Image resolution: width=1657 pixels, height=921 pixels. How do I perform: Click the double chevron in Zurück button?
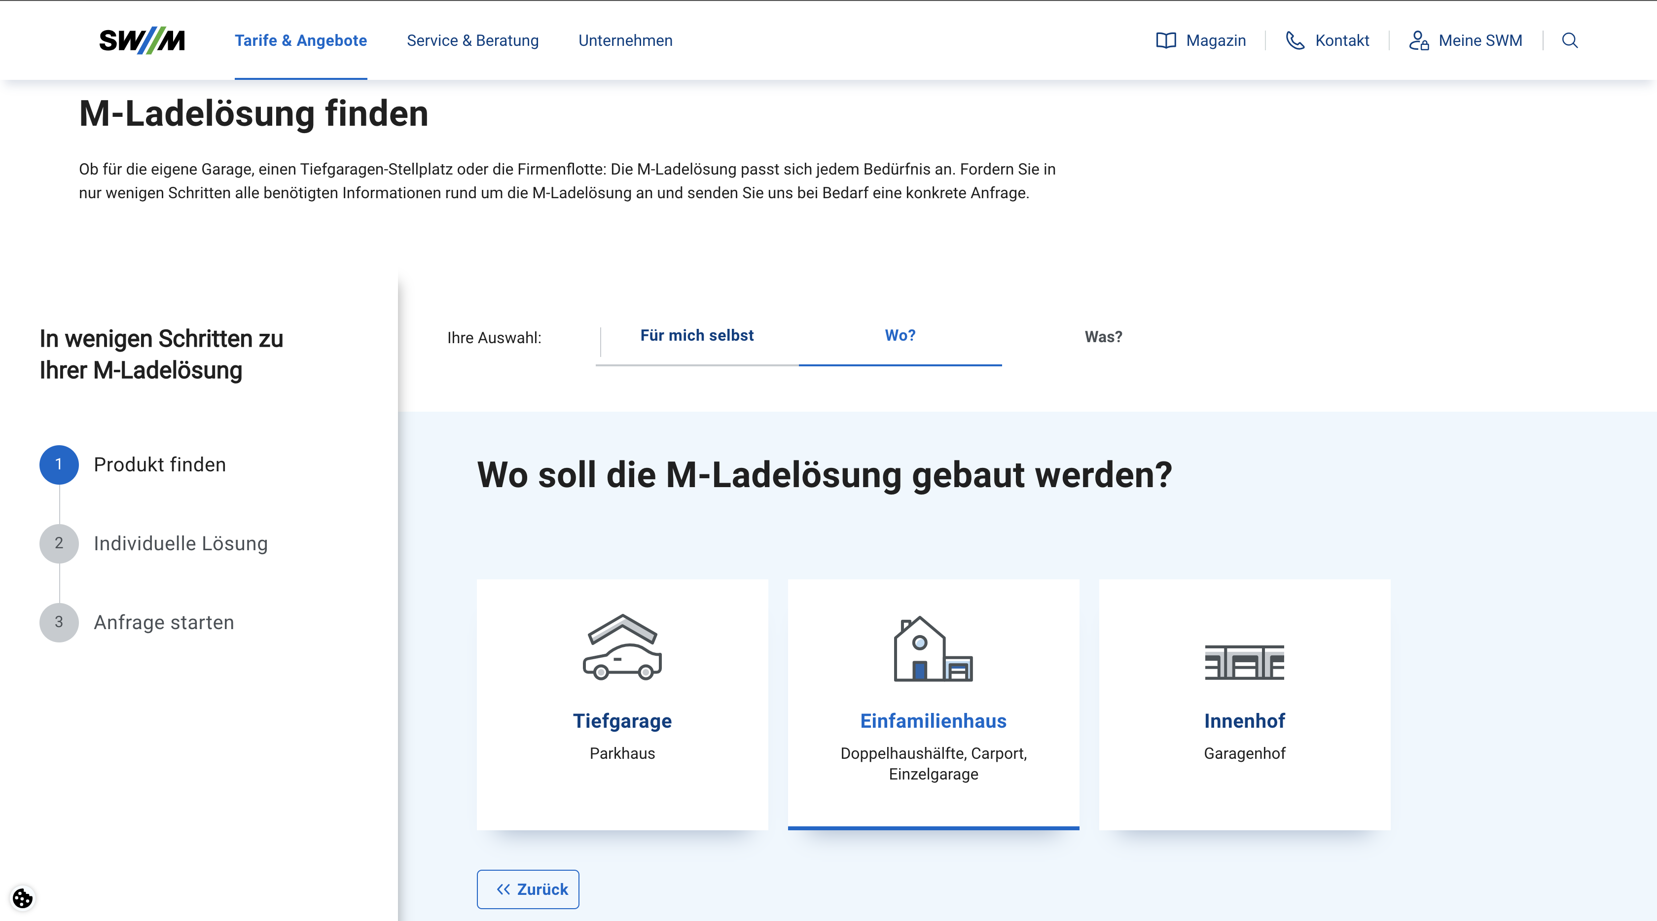click(503, 889)
